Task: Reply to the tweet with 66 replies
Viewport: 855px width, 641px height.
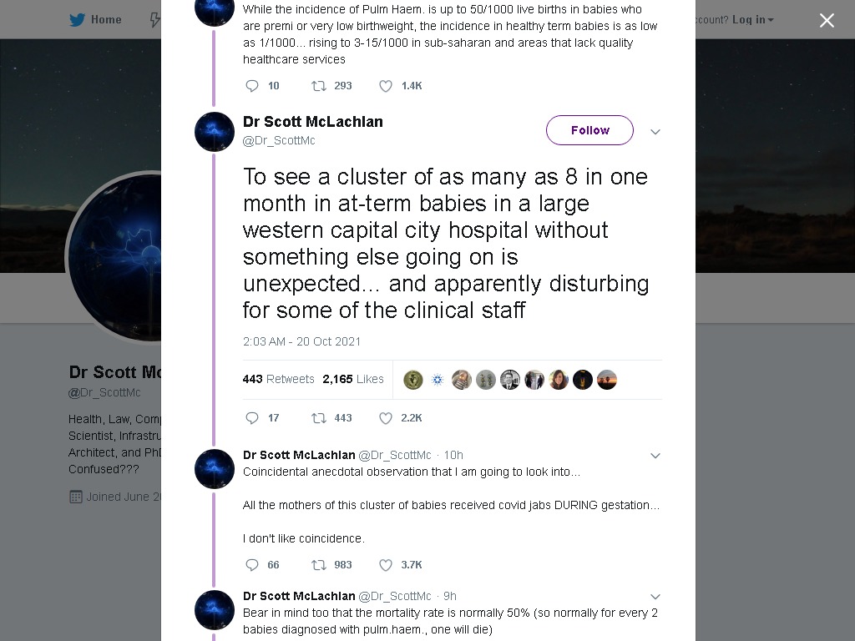Action: point(252,565)
